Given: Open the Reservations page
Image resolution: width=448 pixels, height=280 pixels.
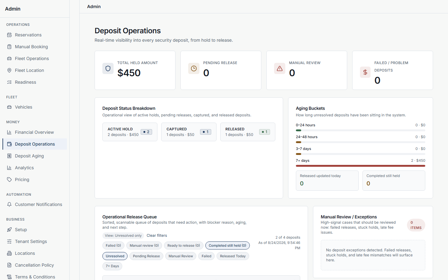Looking at the screenshot, I should pyautogui.click(x=35, y=35).
